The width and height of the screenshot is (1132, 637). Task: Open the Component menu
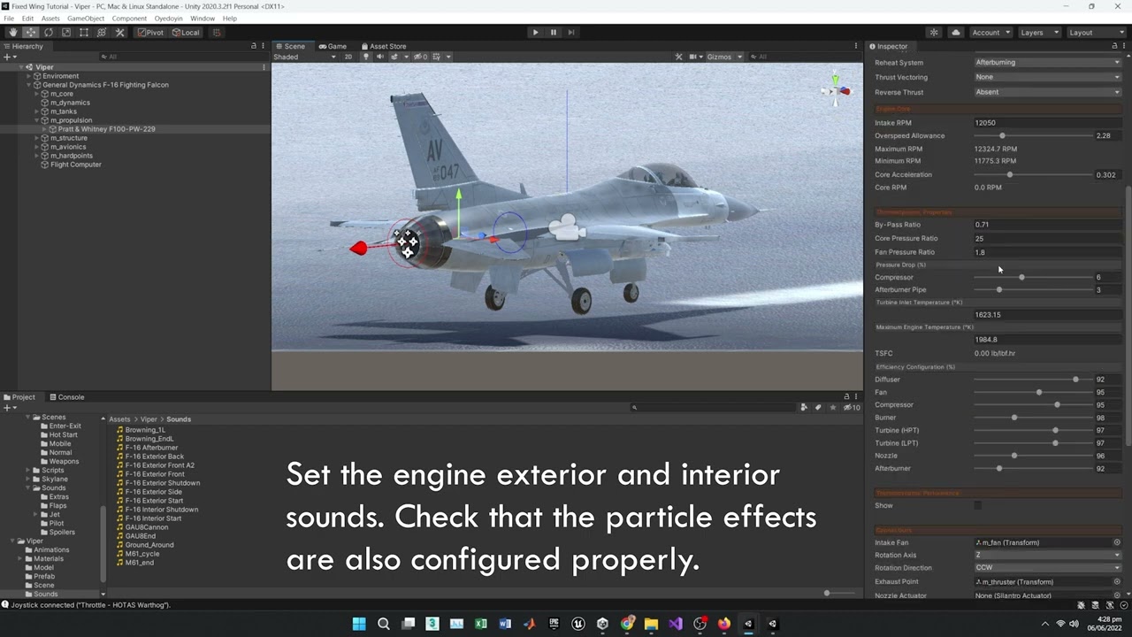pos(129,19)
